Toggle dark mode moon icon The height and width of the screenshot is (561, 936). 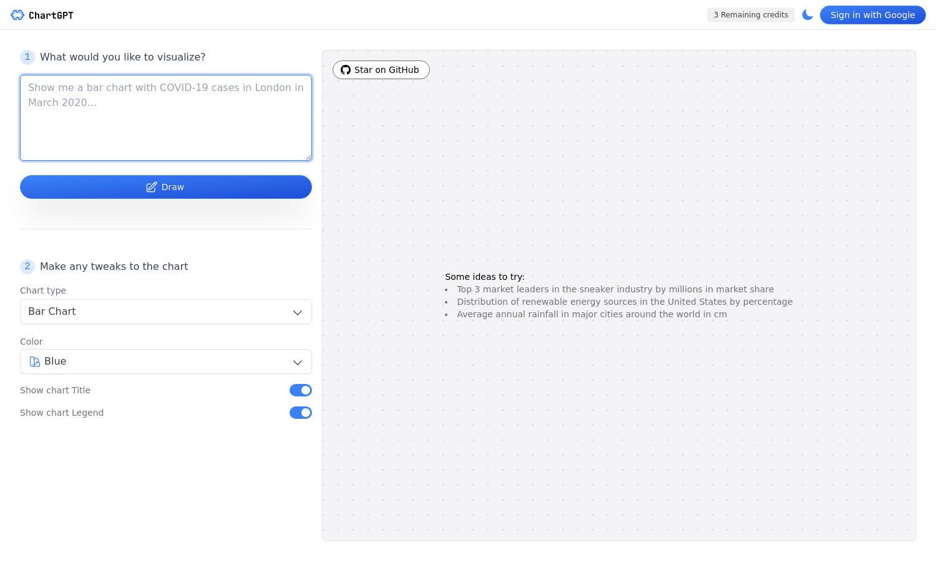[x=807, y=15]
